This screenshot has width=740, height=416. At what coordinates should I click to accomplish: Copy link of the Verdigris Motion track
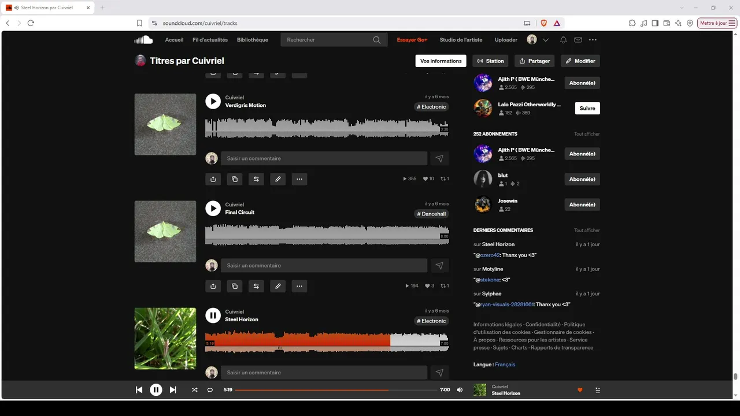234,179
